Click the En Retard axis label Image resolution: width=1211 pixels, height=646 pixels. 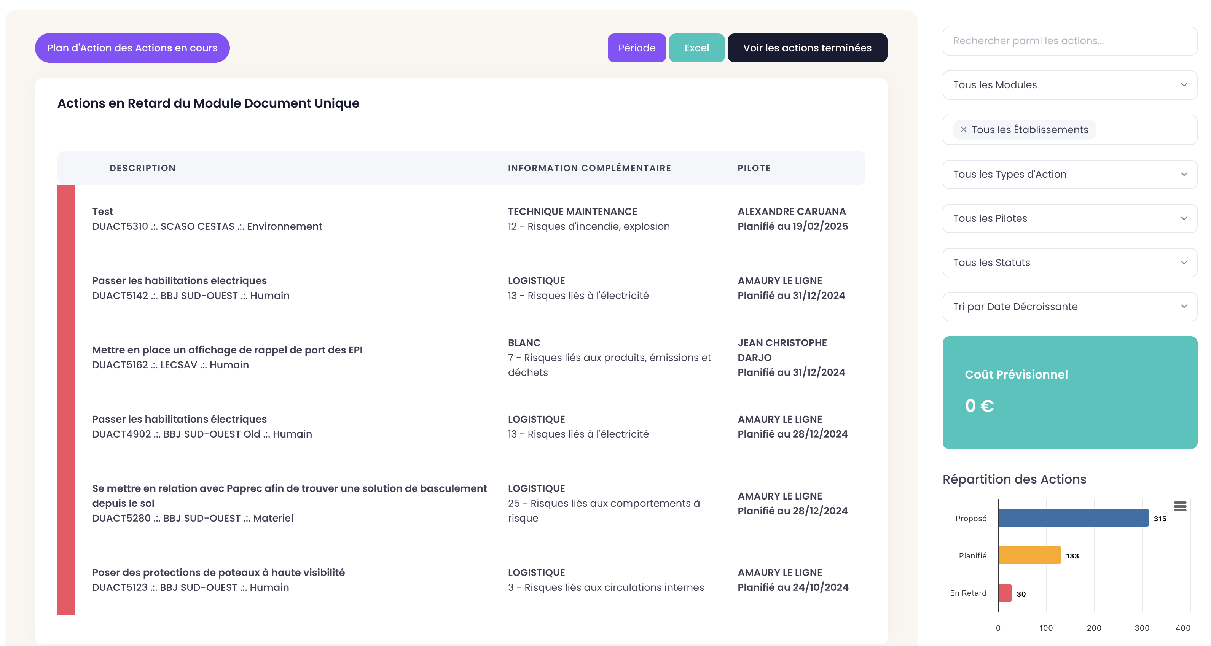(968, 593)
